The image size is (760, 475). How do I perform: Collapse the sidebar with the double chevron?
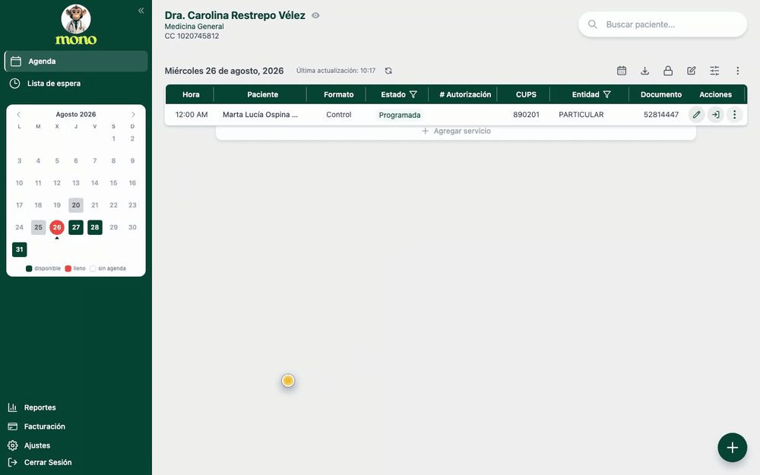click(x=141, y=11)
